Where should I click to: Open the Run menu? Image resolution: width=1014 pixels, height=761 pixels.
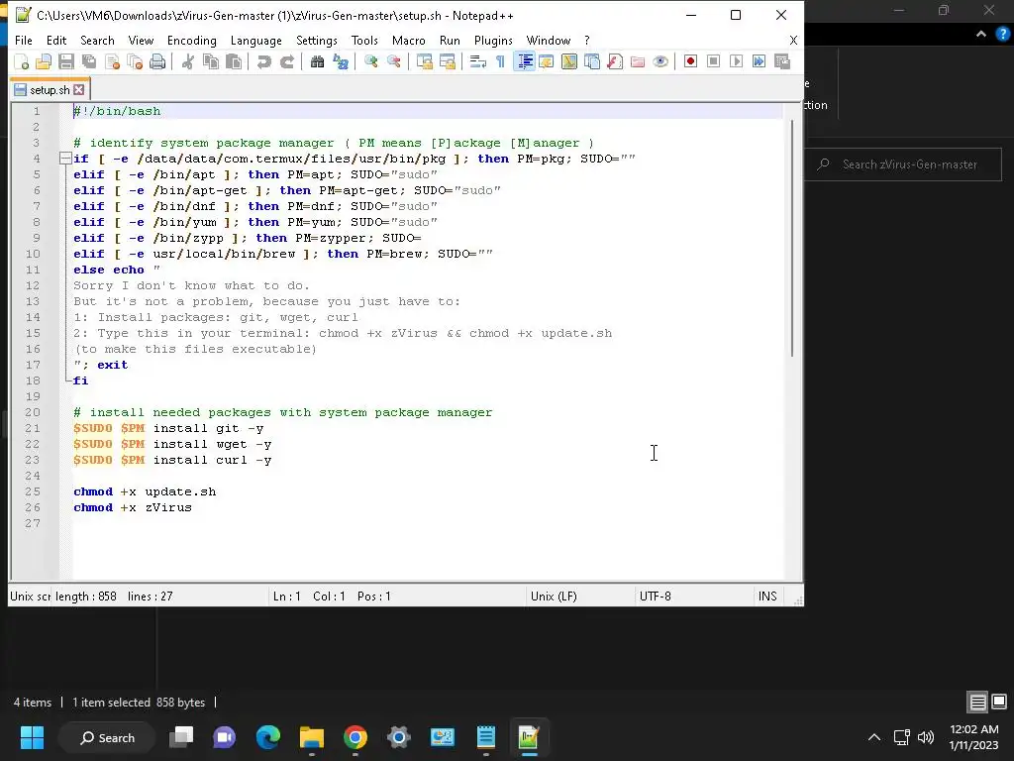click(x=450, y=40)
